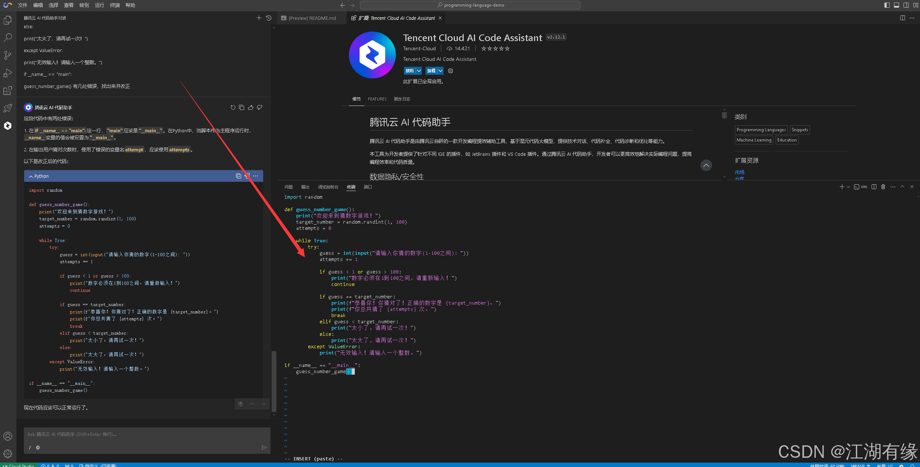Open the disable (禁用) dropdown arrow
The width and height of the screenshot is (920, 467).
419,71
